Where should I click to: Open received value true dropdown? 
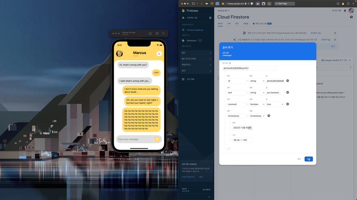coord(275,104)
